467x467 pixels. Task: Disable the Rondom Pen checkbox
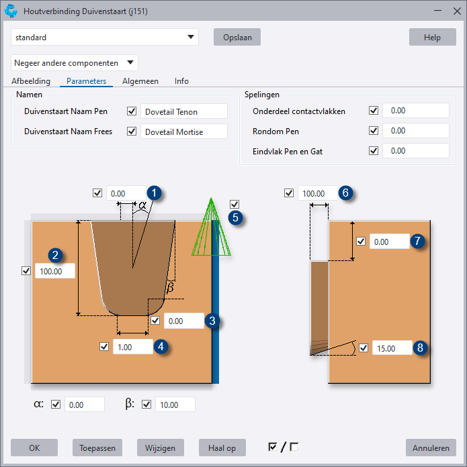(374, 131)
